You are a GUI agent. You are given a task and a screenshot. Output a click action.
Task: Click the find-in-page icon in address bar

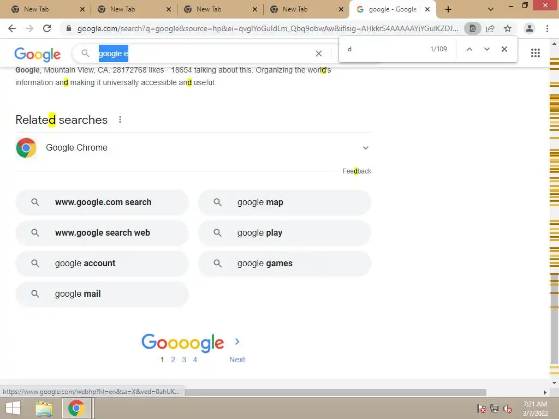click(x=472, y=28)
